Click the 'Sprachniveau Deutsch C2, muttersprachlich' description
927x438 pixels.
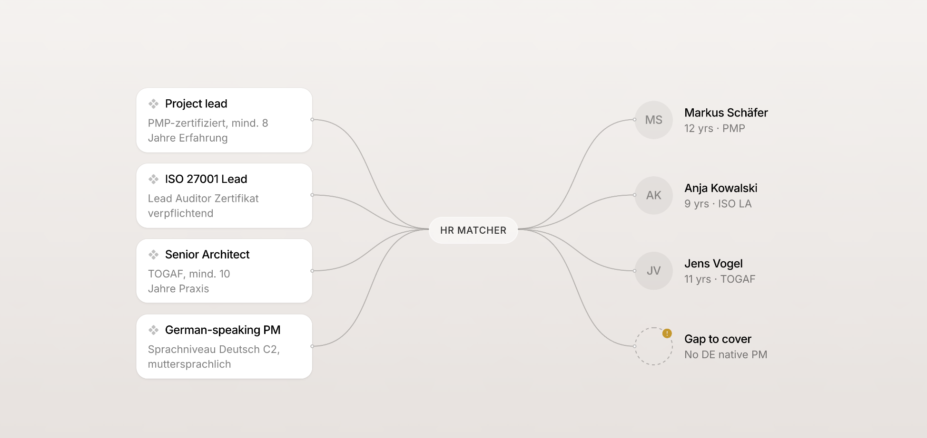coord(214,357)
